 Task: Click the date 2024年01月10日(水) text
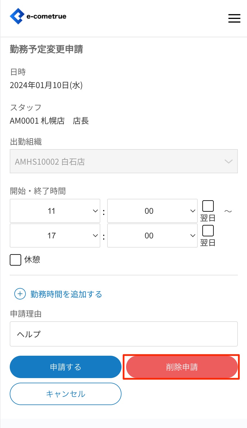point(46,85)
